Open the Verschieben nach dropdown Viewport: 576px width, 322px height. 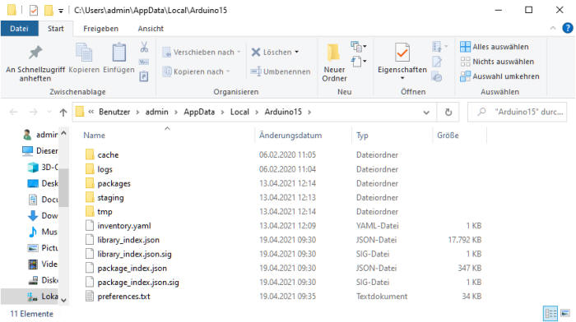[239, 52]
